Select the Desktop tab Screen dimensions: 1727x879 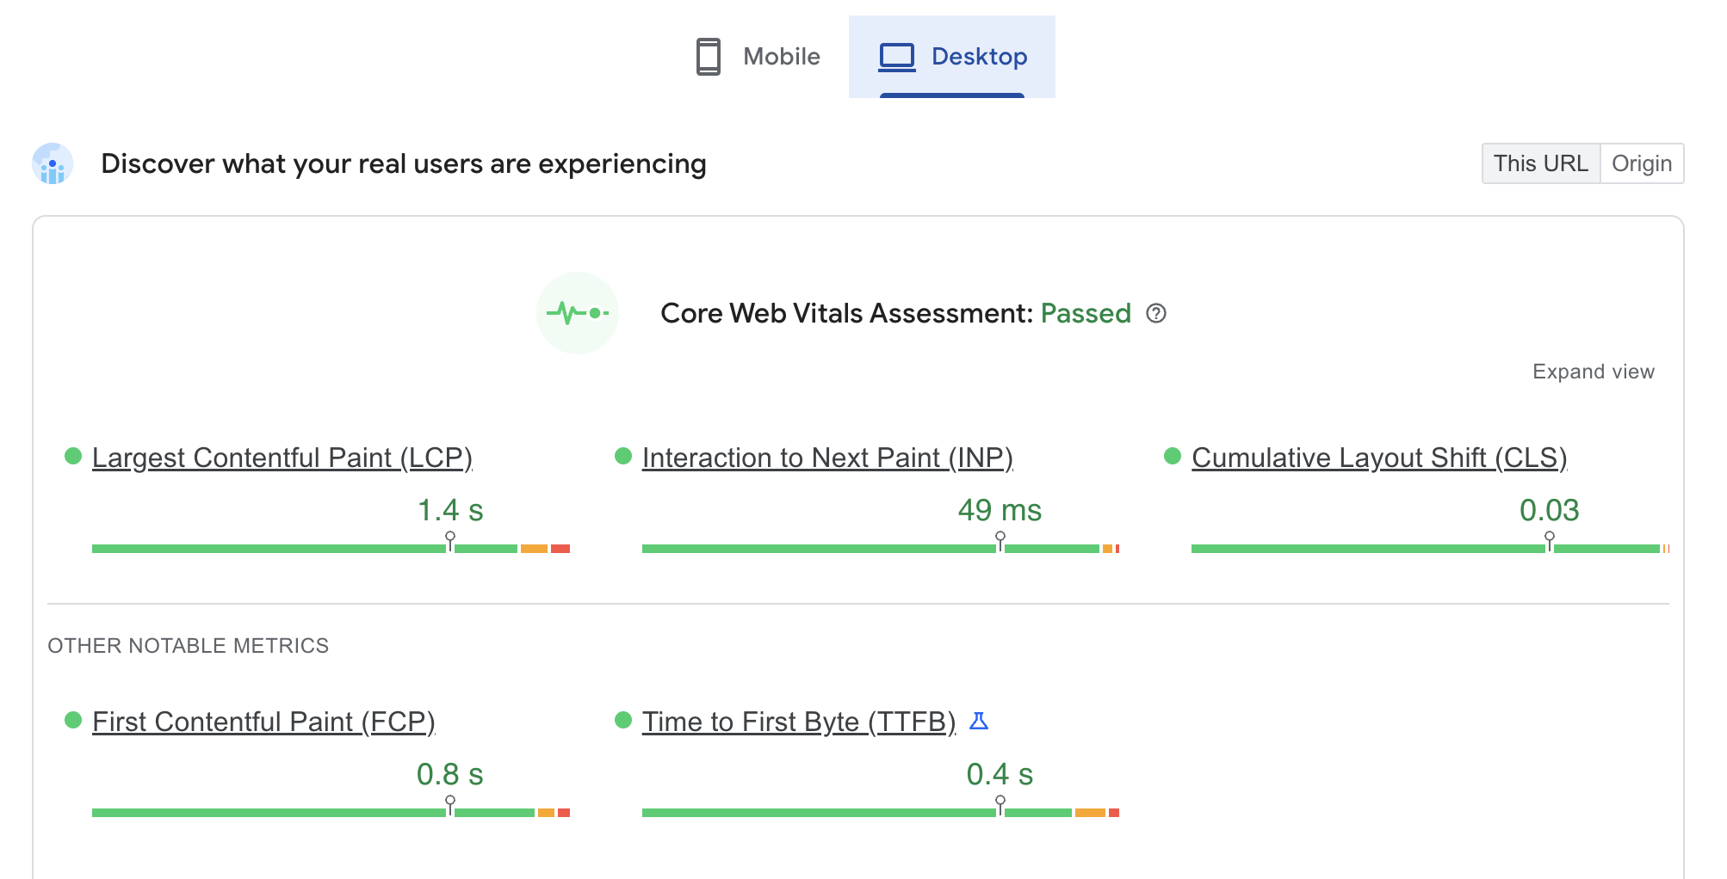point(952,57)
